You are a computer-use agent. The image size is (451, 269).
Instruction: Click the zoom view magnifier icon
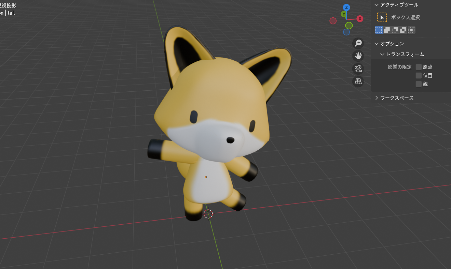[358, 43]
